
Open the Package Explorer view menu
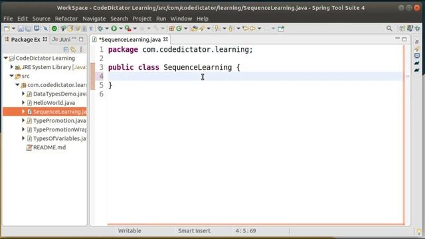(81, 50)
